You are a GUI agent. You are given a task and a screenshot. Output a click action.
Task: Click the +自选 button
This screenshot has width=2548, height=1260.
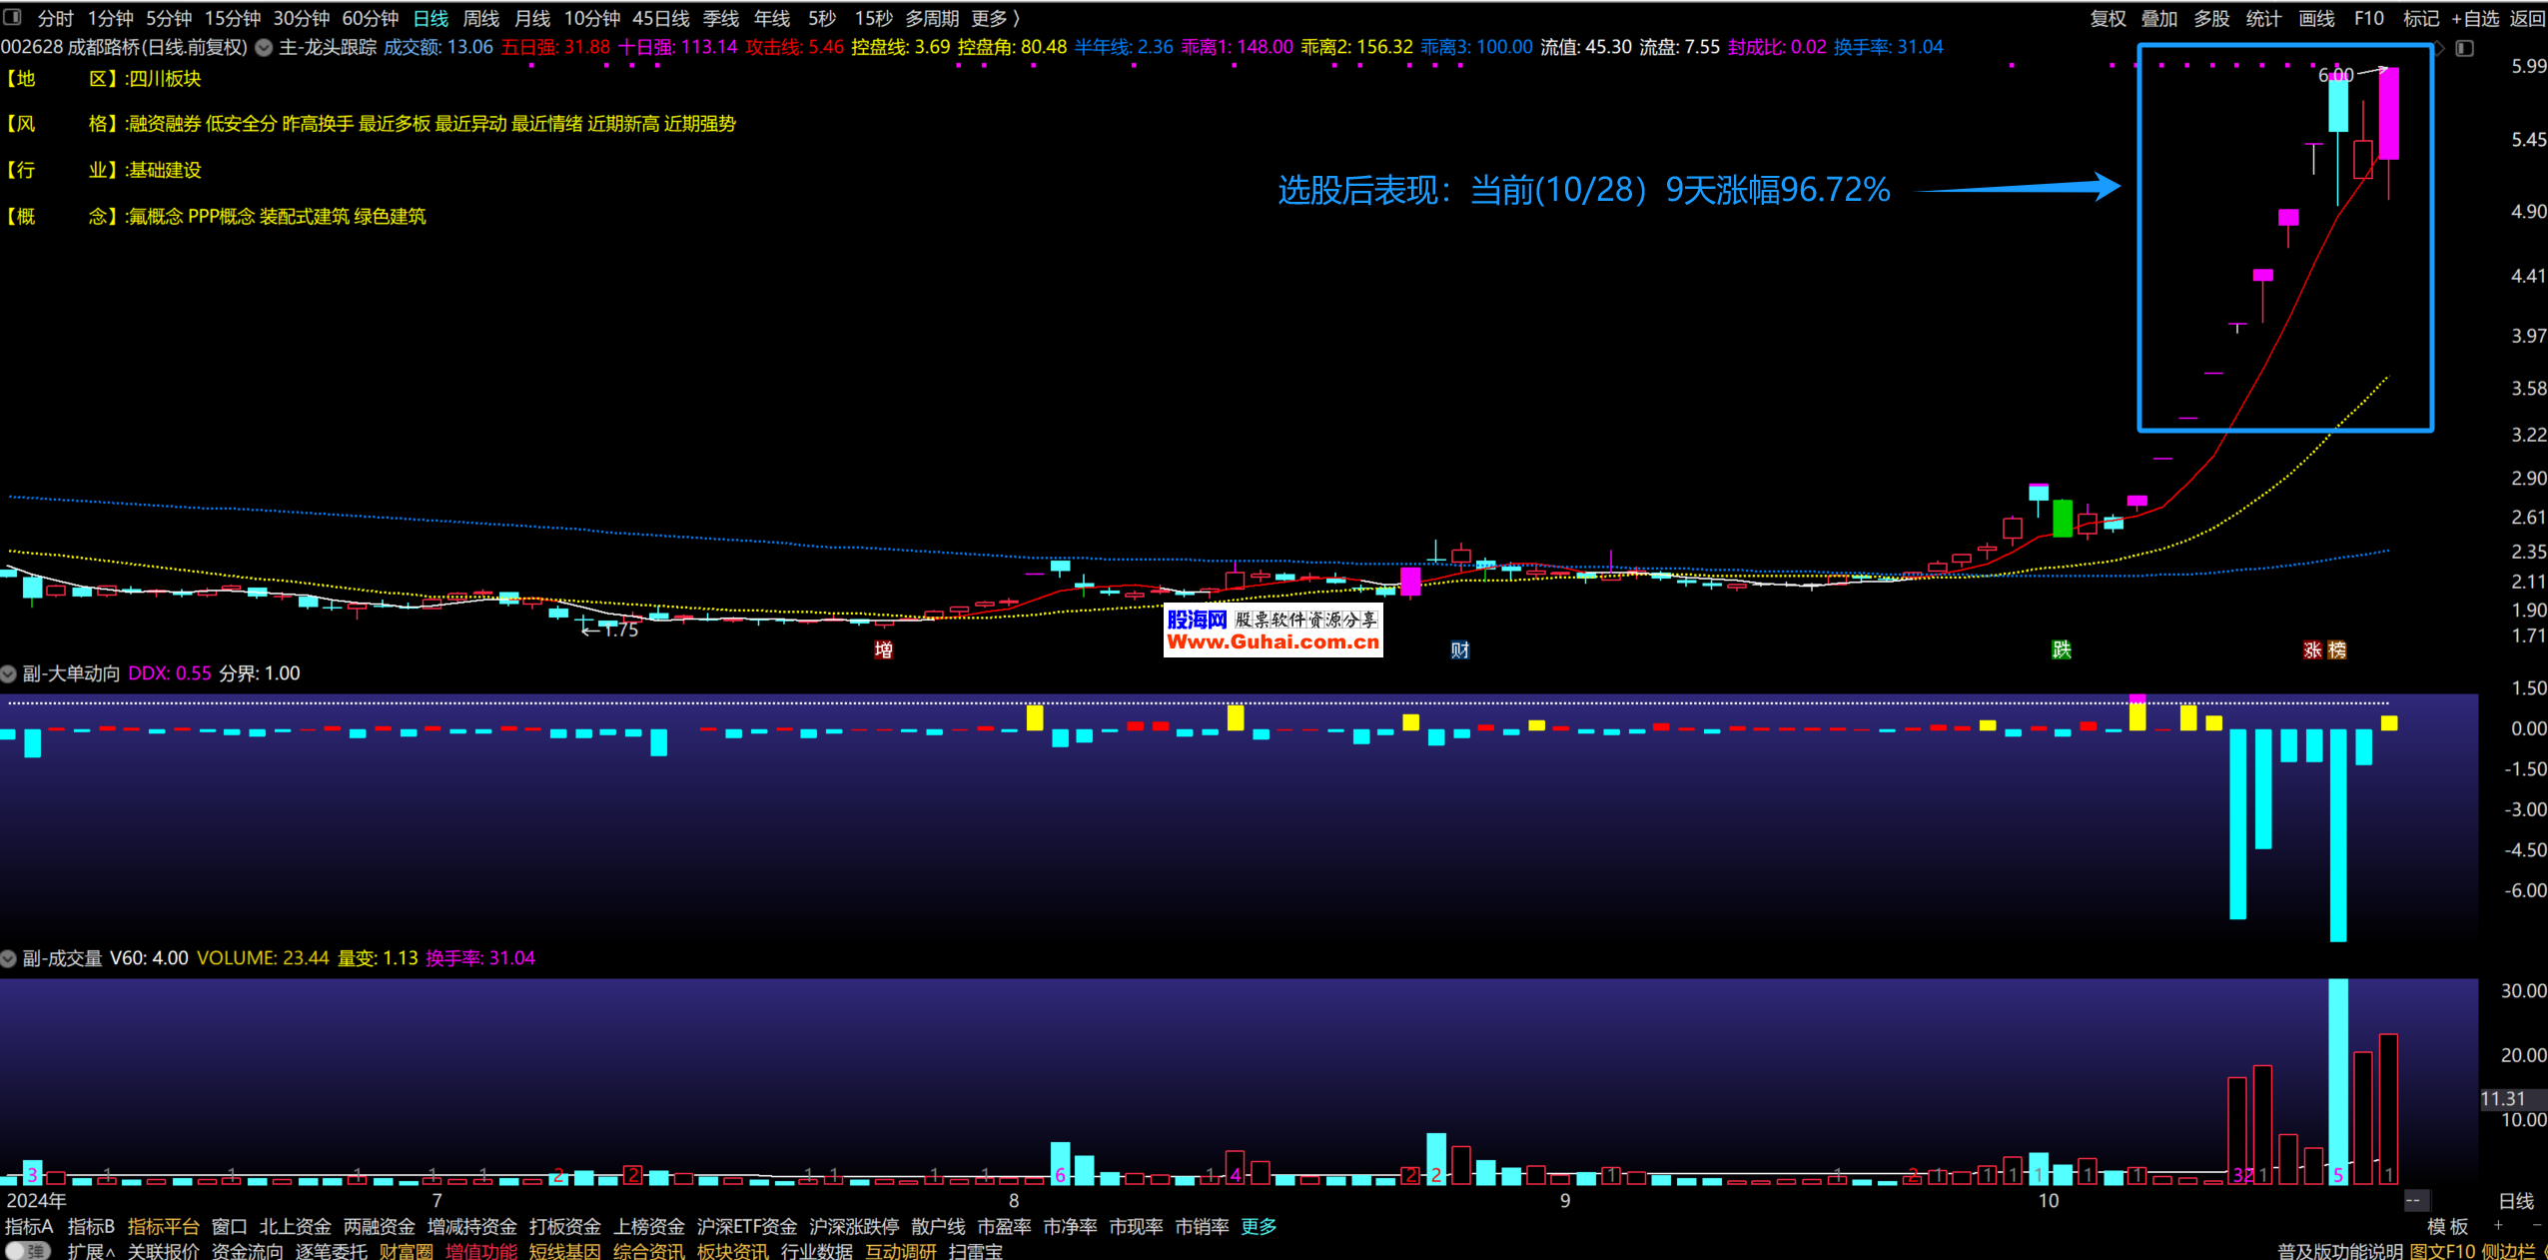(2475, 18)
